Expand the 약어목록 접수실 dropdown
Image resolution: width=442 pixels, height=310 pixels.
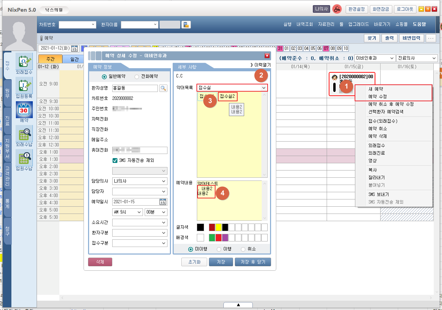[264, 88]
